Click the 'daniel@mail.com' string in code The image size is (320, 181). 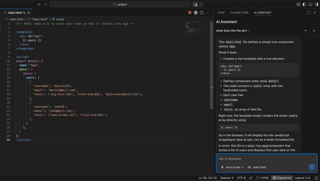[x=62, y=90]
